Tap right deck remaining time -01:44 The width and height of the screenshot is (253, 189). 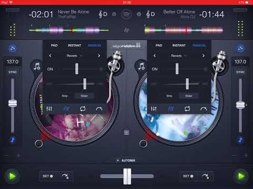pos(211,14)
